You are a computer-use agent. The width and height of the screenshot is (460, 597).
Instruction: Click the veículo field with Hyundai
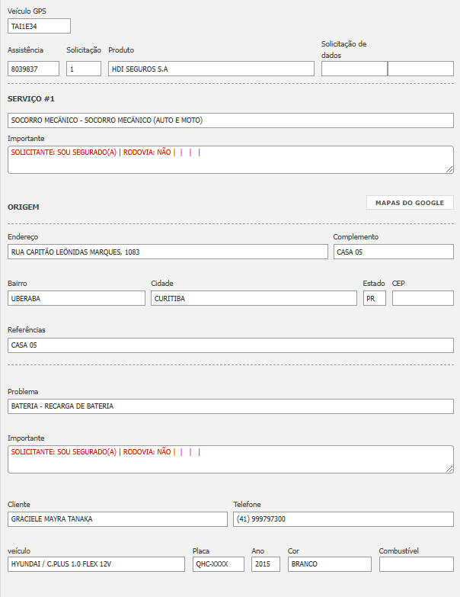[96, 564]
